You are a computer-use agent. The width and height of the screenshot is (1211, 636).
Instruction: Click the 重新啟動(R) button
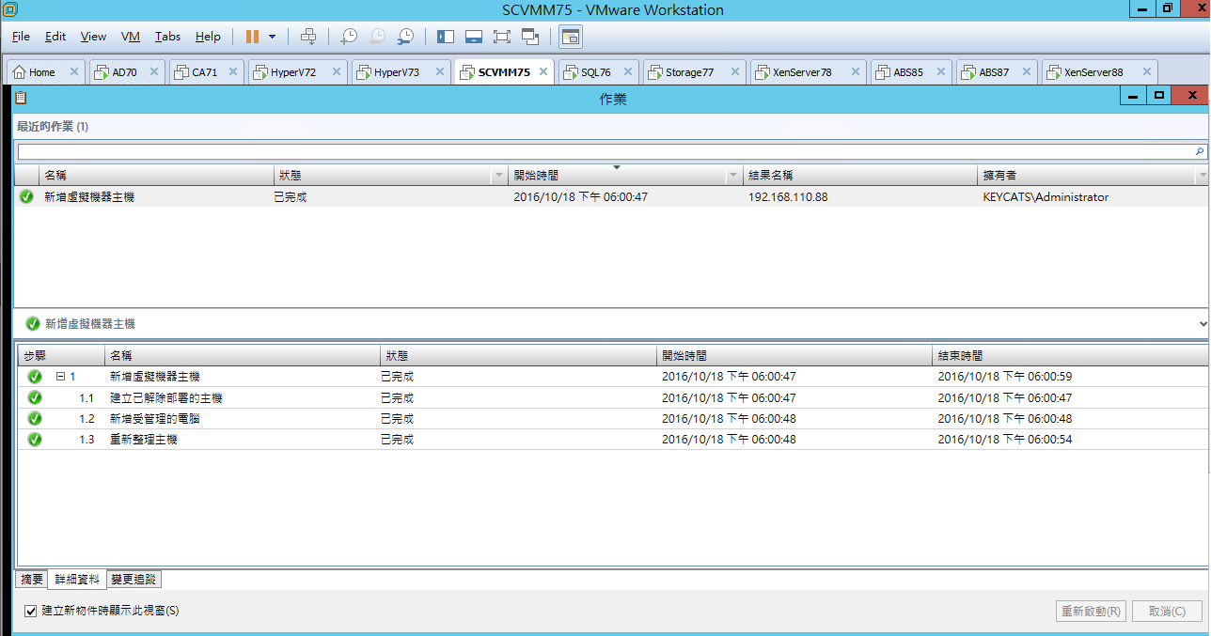tap(1092, 611)
